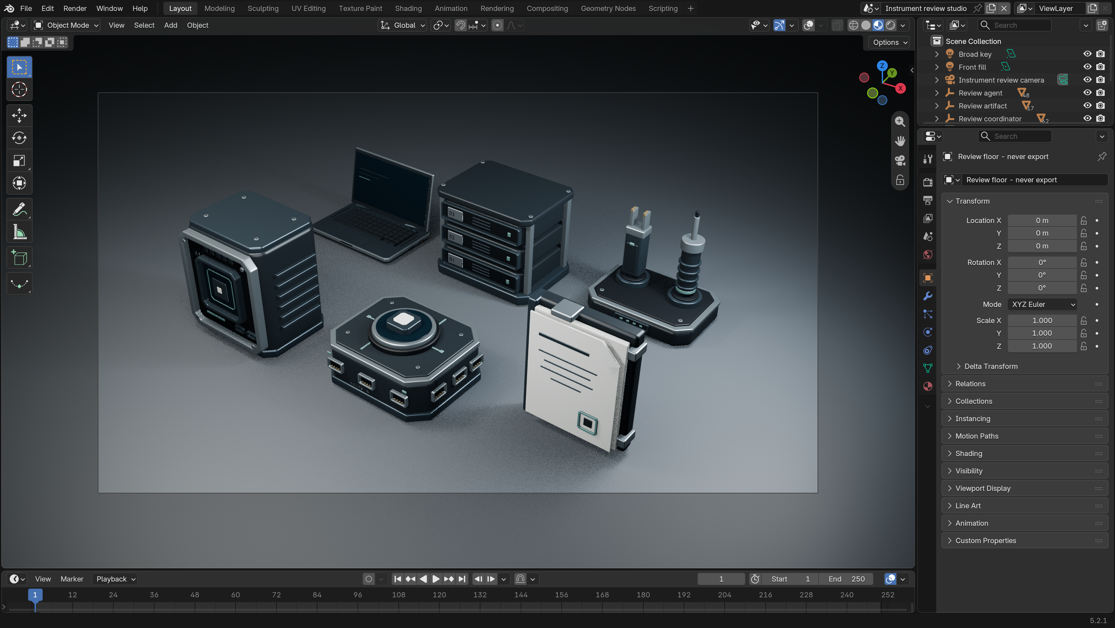Open the Add menu in viewport header

[171, 25]
